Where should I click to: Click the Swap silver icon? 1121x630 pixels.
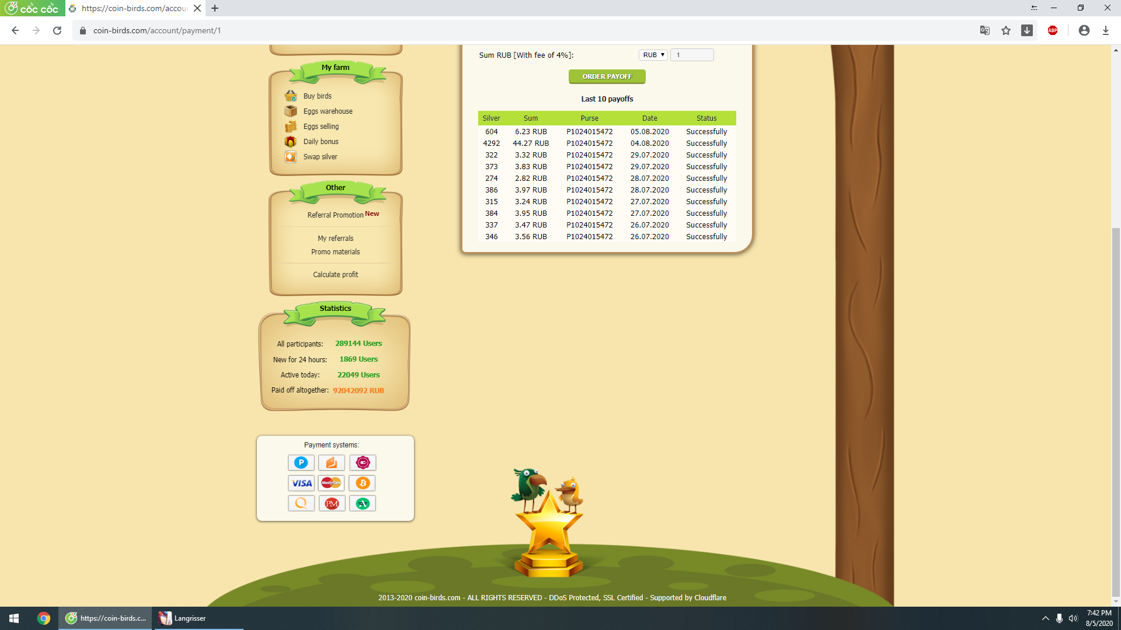(x=290, y=156)
